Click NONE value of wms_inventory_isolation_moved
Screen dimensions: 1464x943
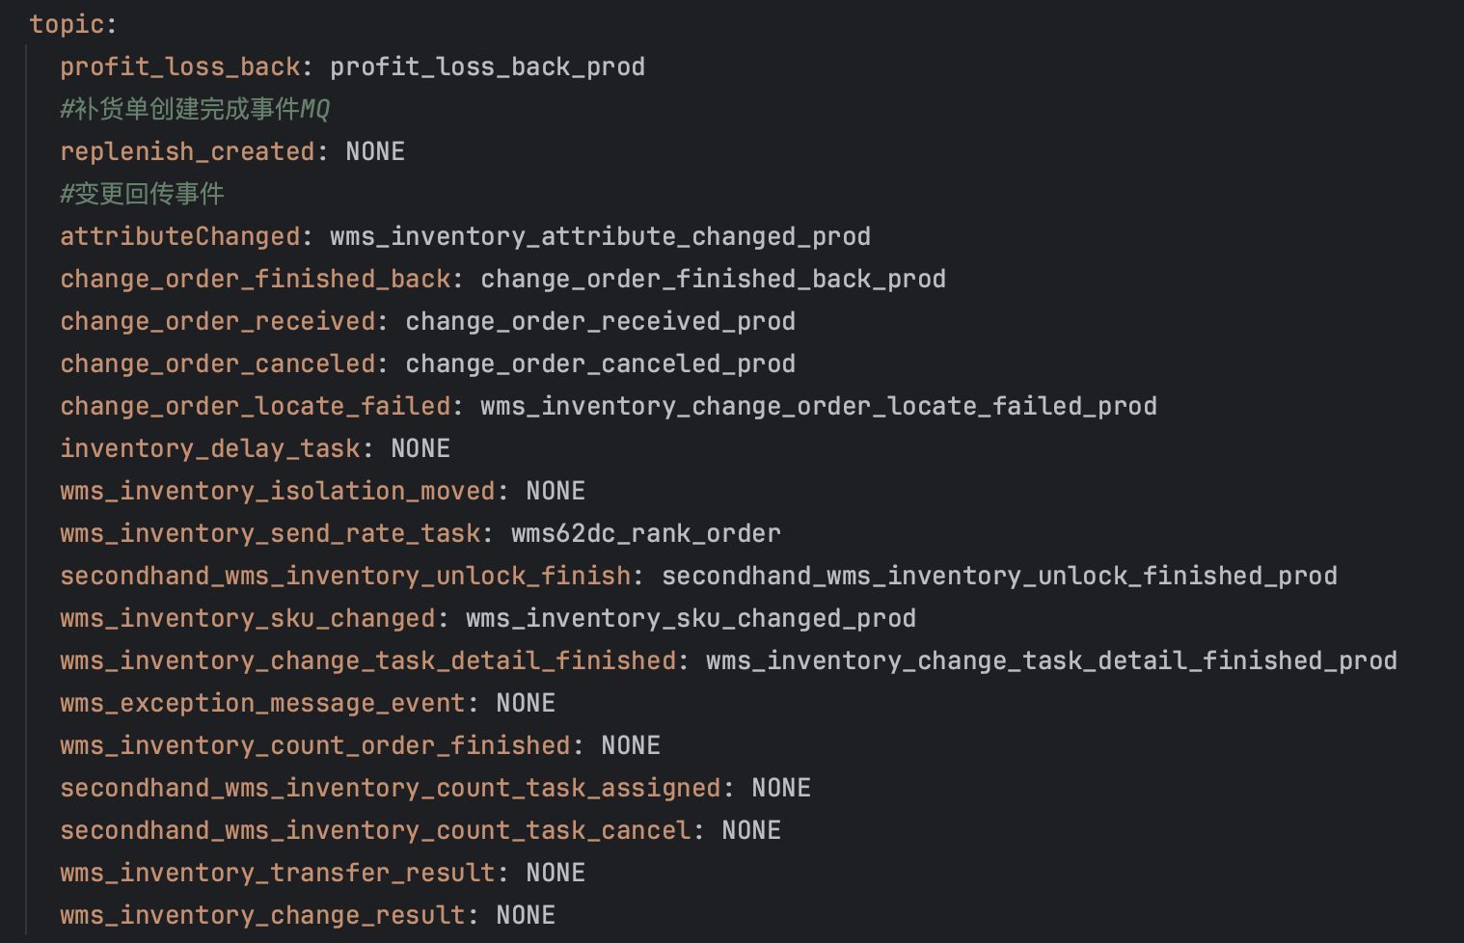click(x=556, y=491)
